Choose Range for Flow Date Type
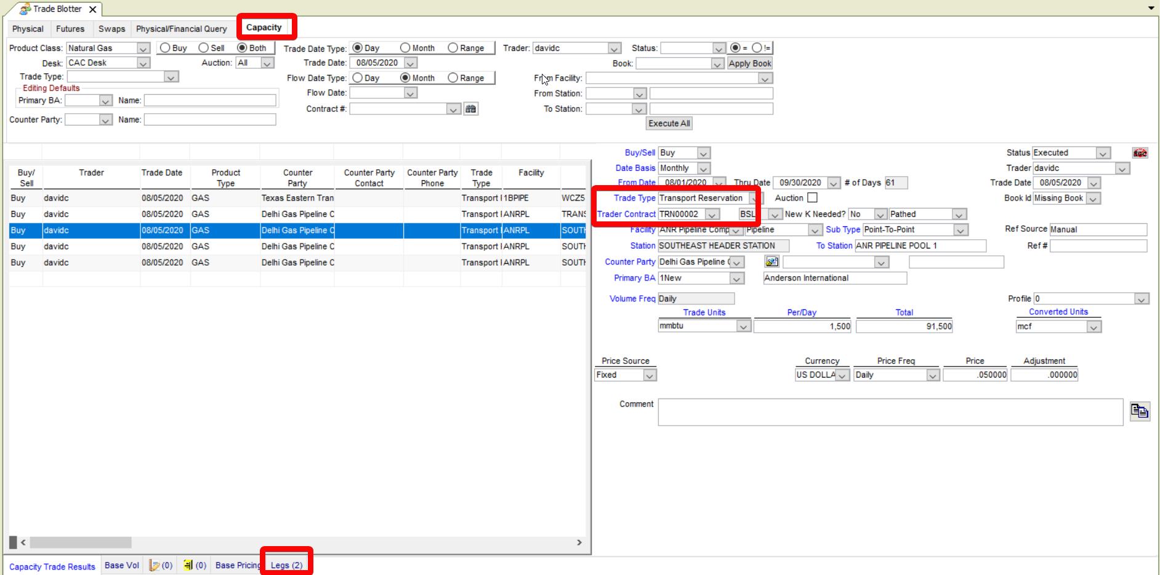1160x575 pixels. [453, 78]
